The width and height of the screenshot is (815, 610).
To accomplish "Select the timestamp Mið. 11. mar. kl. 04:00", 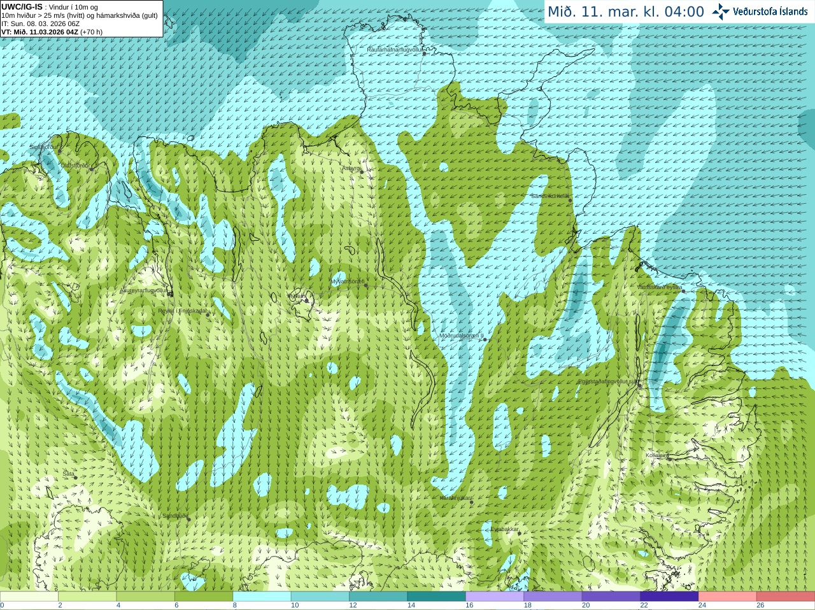I will click(x=626, y=11).
